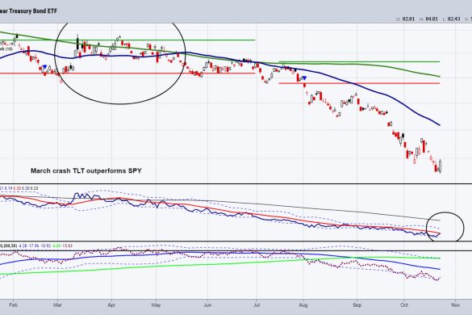
Task: Click the Treasury Bond ETF chart title
Action: tap(28, 11)
